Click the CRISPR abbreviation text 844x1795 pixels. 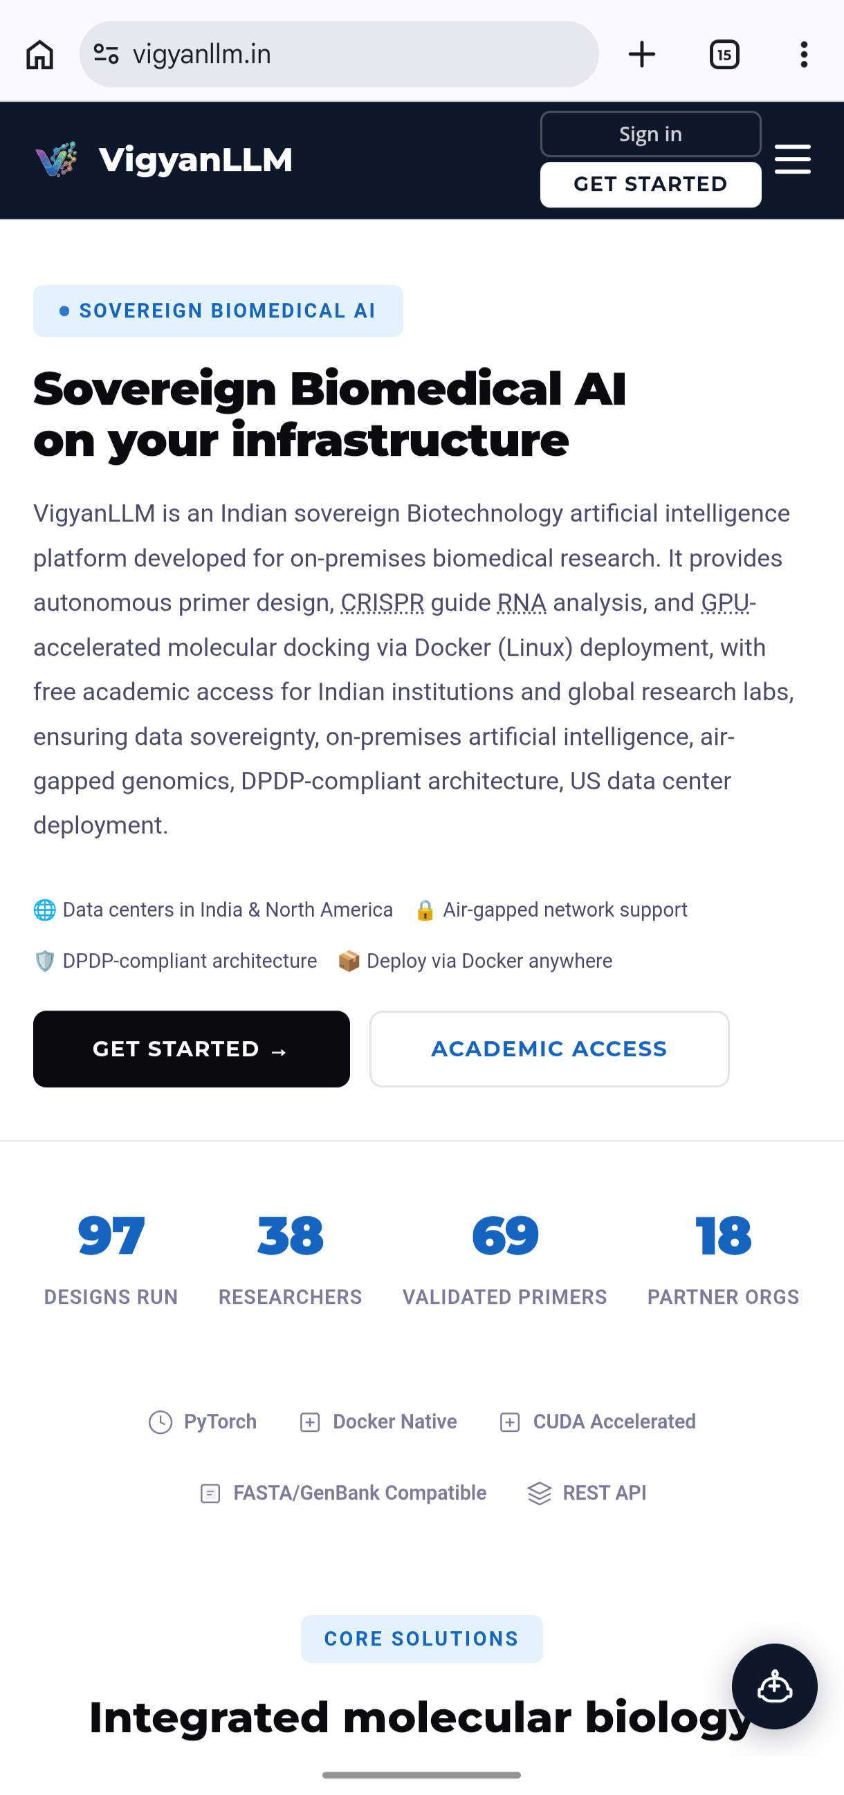[382, 602]
